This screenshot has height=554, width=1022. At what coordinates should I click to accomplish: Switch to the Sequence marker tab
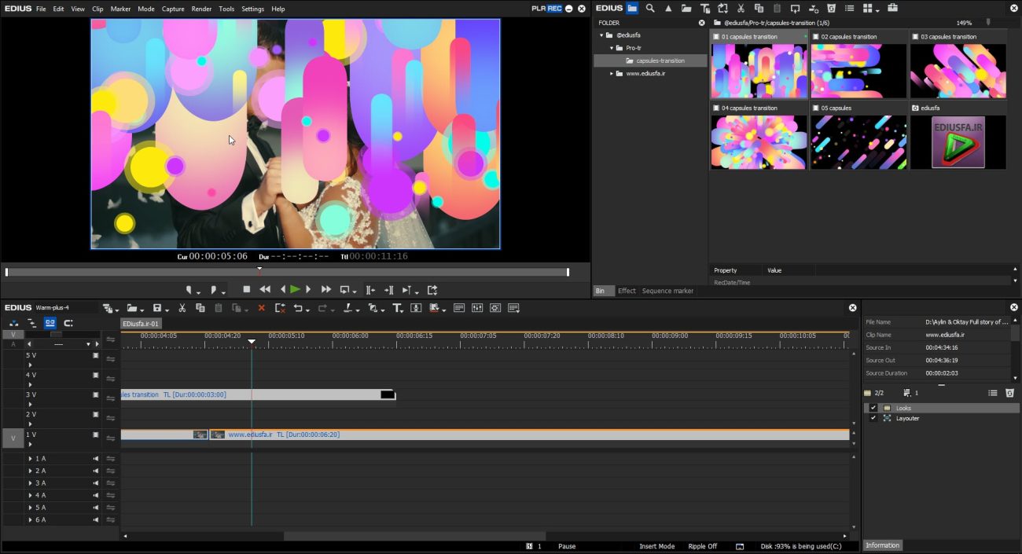[667, 291]
